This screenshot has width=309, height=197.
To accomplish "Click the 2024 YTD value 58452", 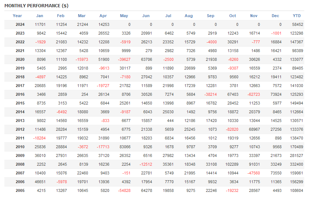I will 298,24.
